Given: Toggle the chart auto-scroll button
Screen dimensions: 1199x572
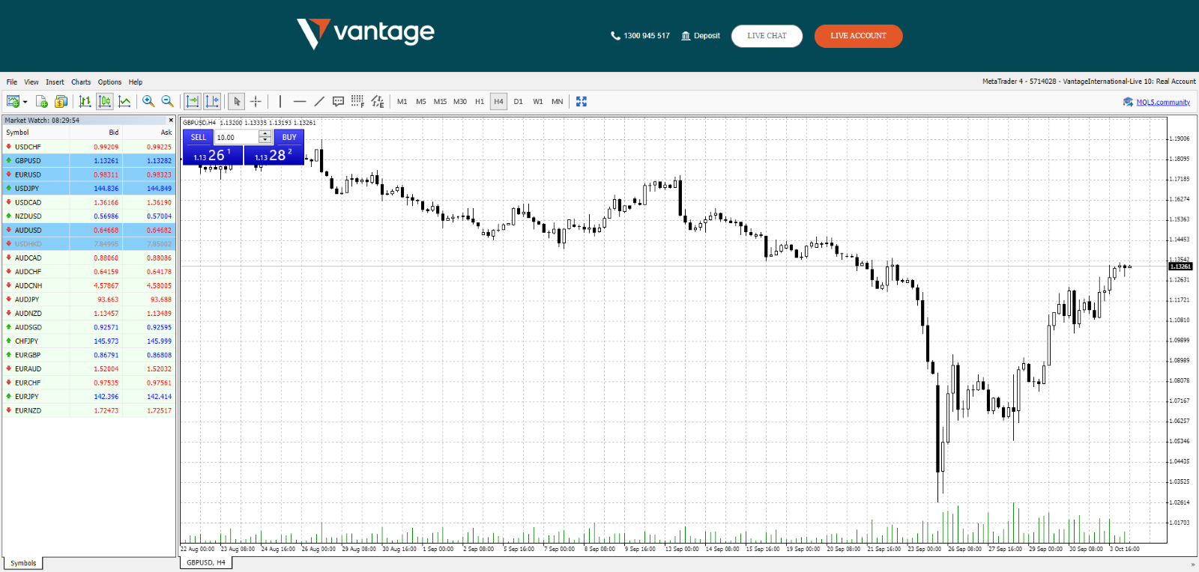Looking at the screenshot, I should 193,101.
